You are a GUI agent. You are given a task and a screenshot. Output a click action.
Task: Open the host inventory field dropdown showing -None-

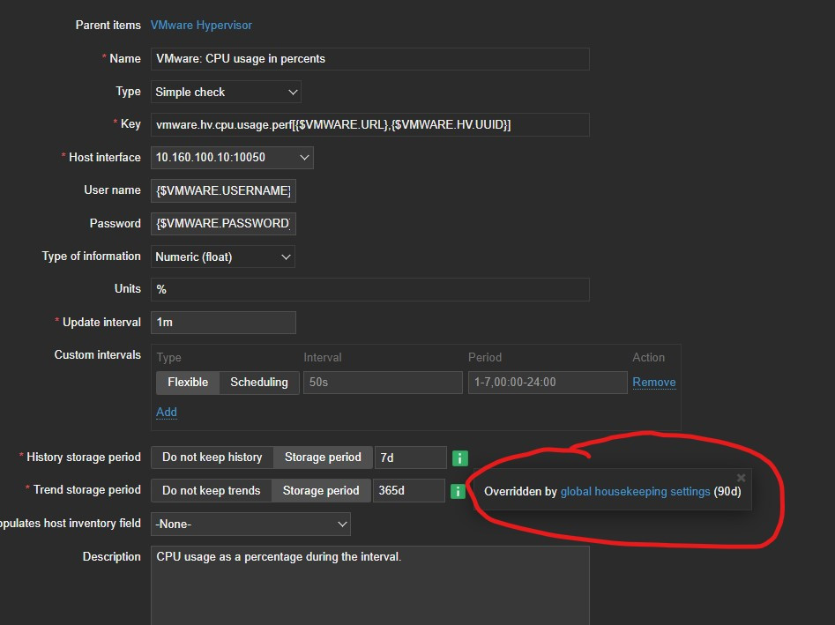point(250,525)
